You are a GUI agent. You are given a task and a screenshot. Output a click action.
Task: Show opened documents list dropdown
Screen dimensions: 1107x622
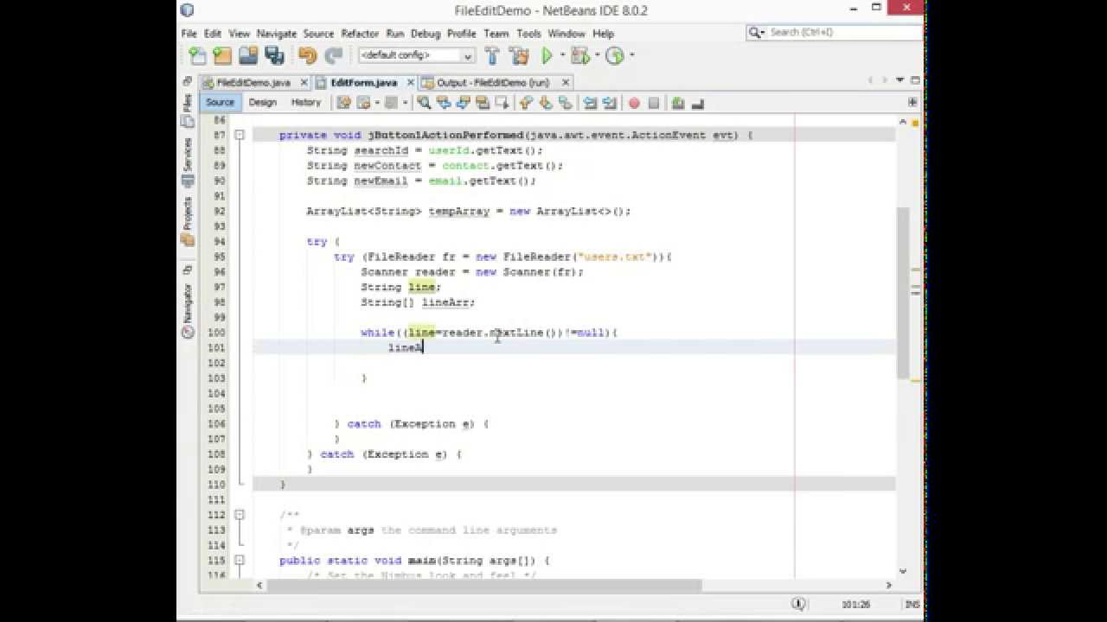901,81
